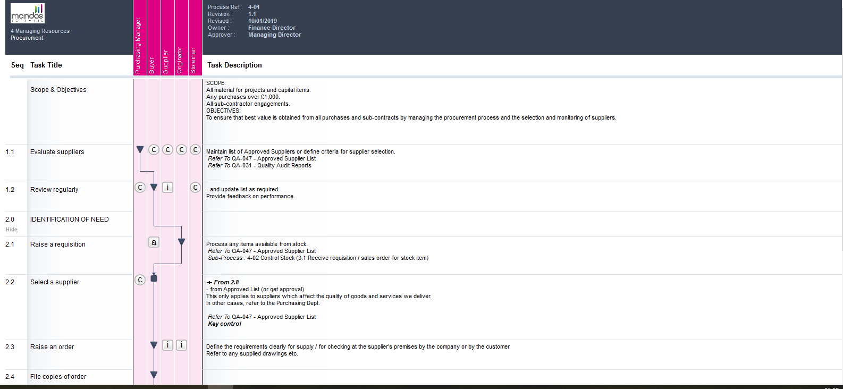Click the Supplier 'i' marker in Review regularly row
The height and width of the screenshot is (389, 843).
(x=167, y=187)
